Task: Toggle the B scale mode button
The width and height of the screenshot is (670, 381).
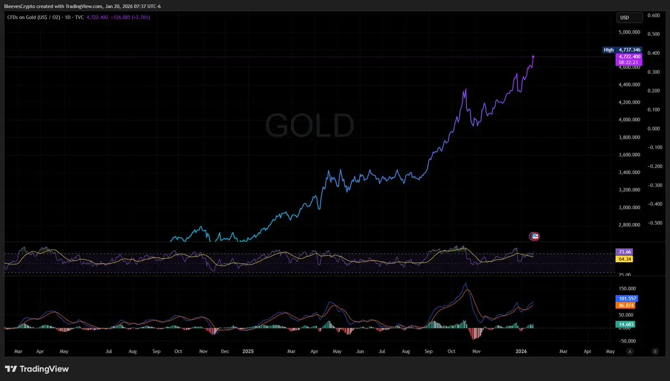Action: (x=654, y=351)
